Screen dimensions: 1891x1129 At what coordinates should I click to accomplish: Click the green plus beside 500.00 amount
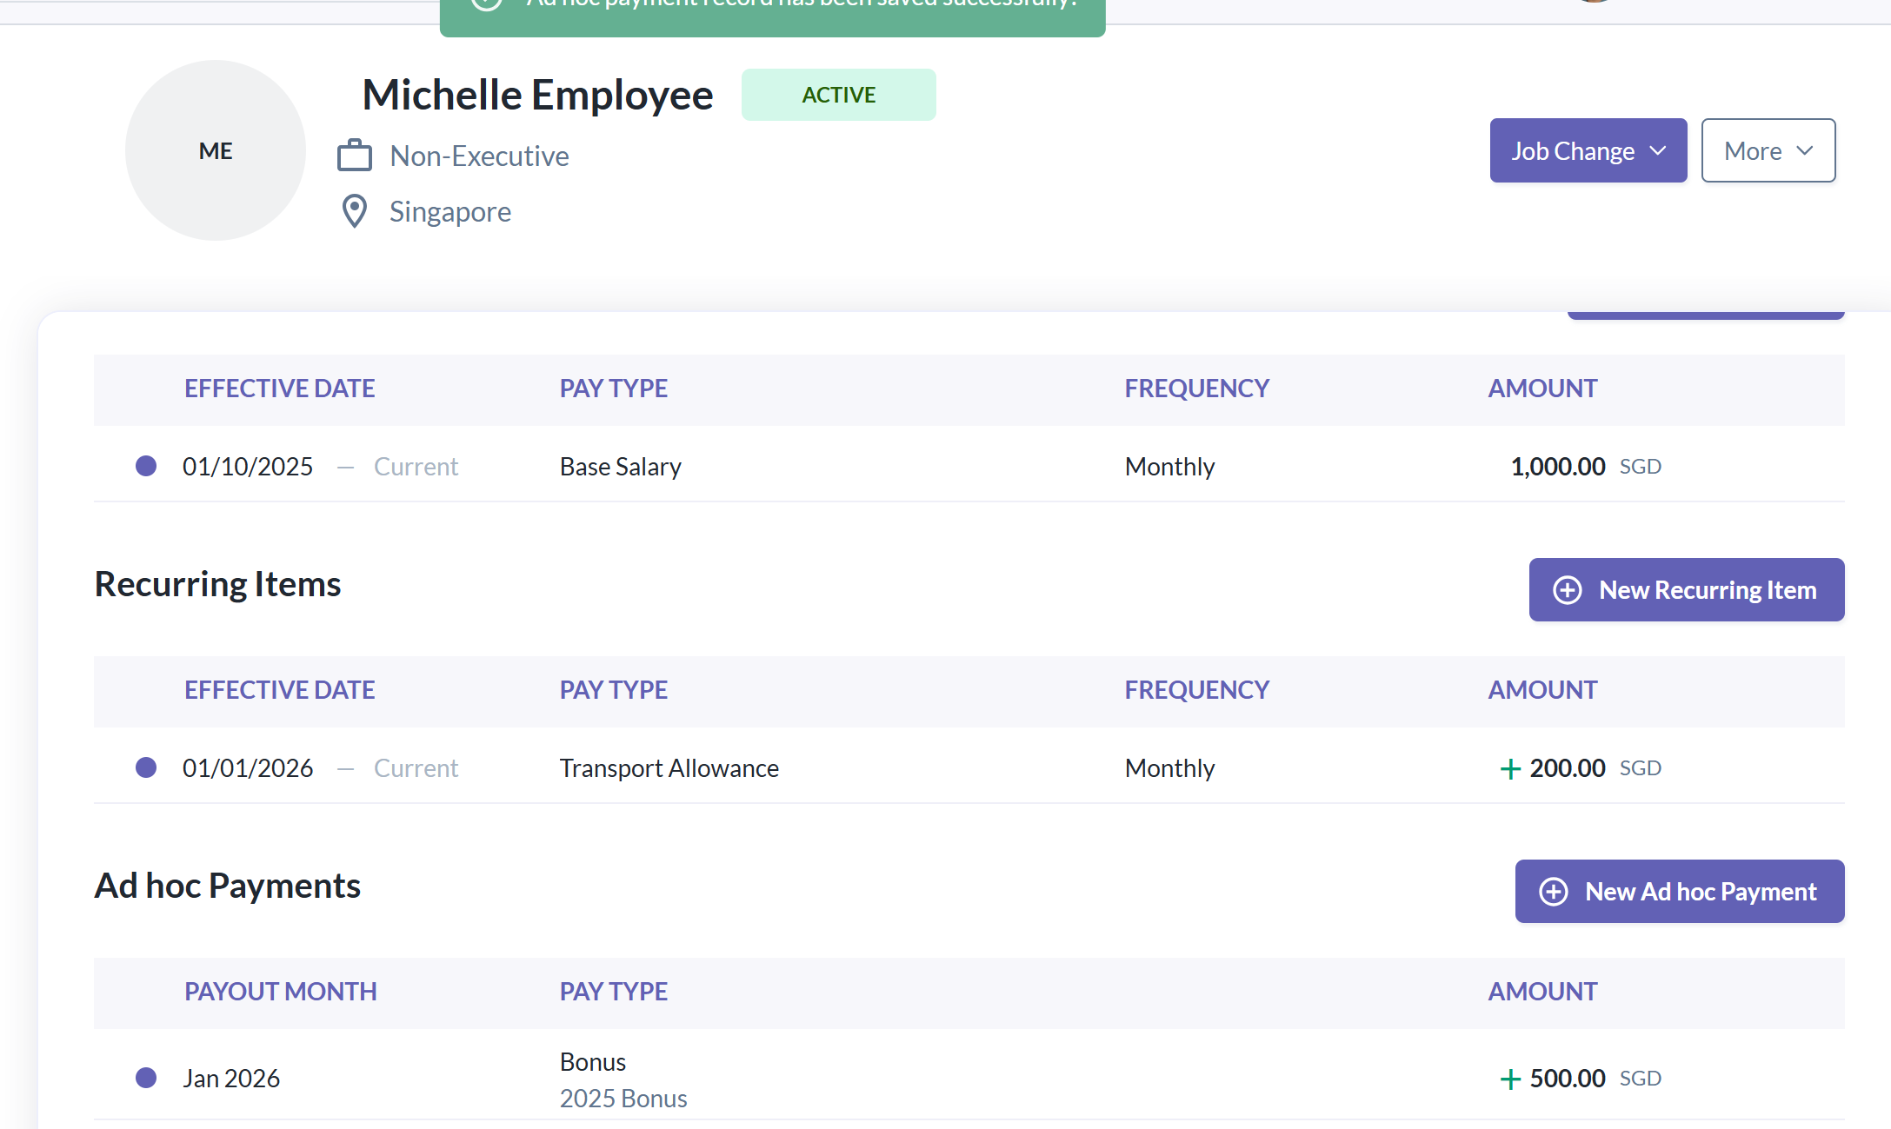coord(1510,1079)
